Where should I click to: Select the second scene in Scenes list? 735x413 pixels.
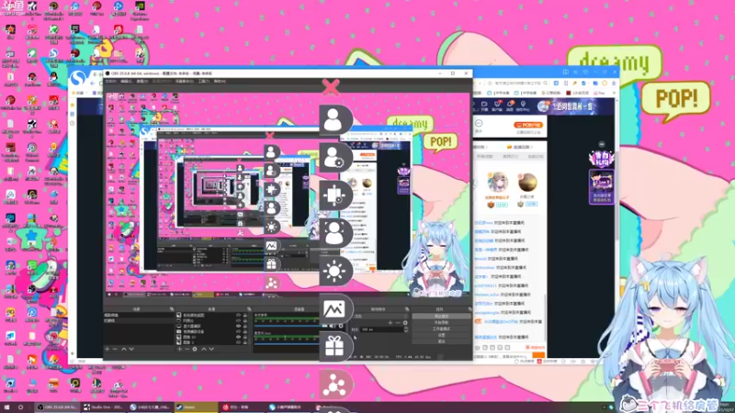tap(139, 320)
